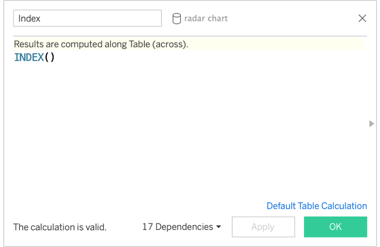
Task: Close the calculation editor dialog
Action: point(362,18)
